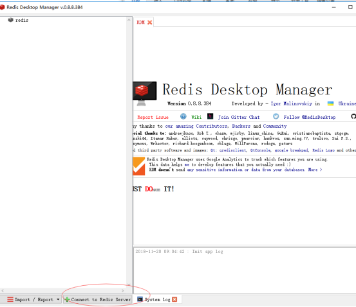The width and height of the screenshot is (356, 307).
Task: Close the RDM tab with red X
Action: point(149,22)
